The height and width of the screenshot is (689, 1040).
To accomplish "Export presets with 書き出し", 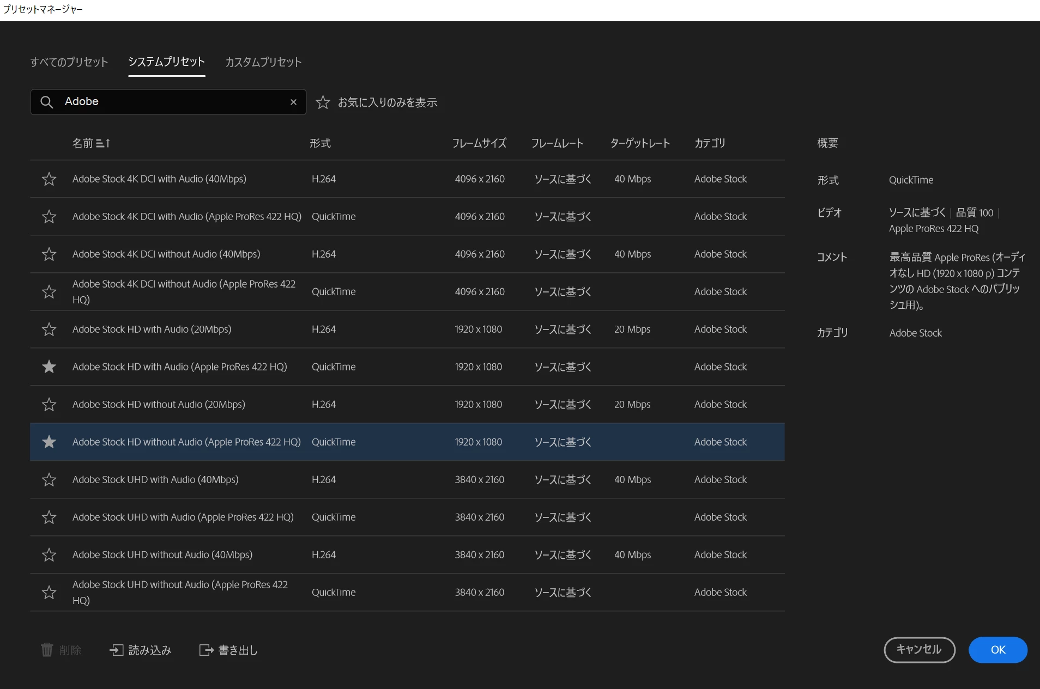I will pyautogui.click(x=228, y=650).
